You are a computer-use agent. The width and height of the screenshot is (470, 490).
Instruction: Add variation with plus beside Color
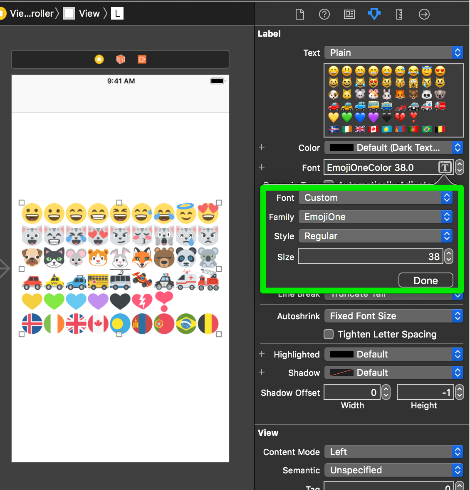[262, 147]
